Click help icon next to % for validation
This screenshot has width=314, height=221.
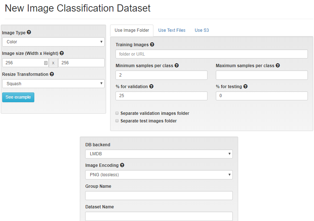click(151, 87)
